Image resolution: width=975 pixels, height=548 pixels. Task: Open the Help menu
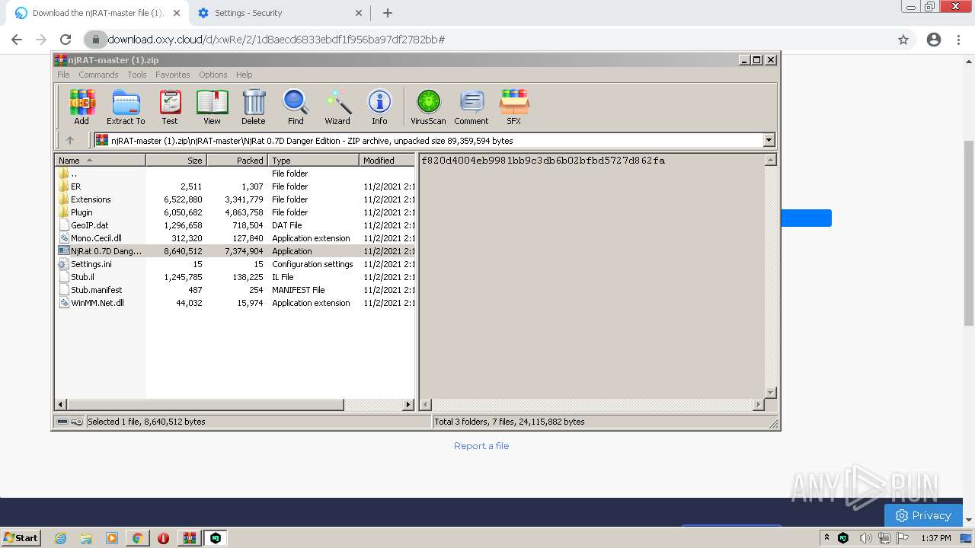click(x=244, y=75)
